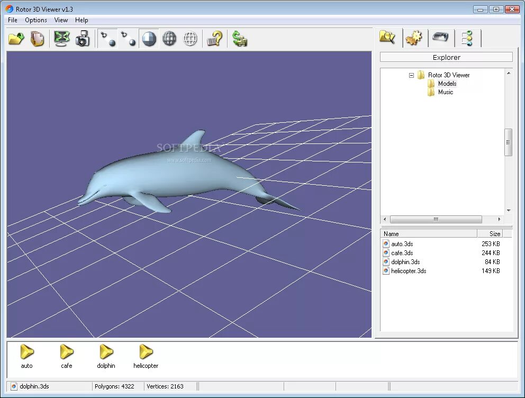
Task: Open the Explorer folder-search tab
Action: (388, 38)
